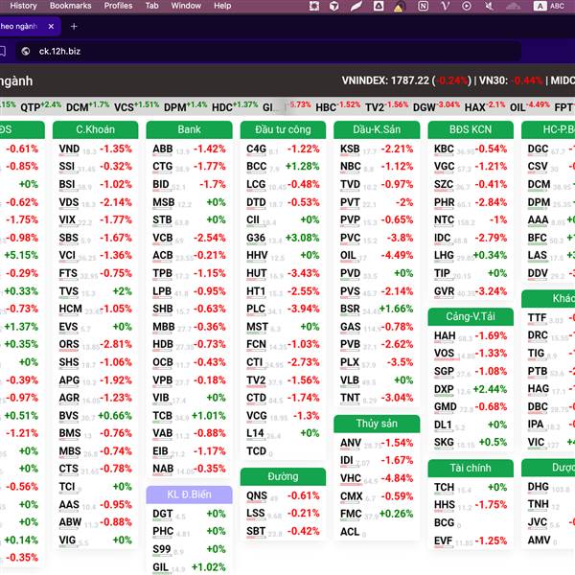The image size is (575, 575).
Task: Open the G36 stock ticker
Action: [x=256, y=238]
